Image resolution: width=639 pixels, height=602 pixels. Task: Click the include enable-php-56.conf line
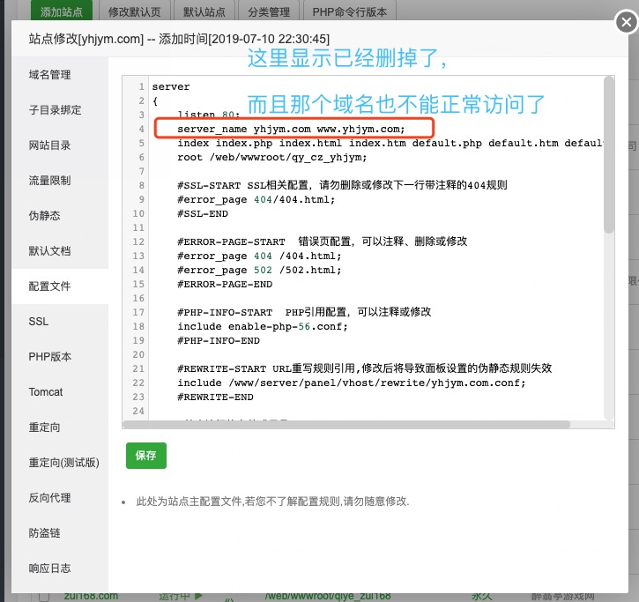[263, 326]
